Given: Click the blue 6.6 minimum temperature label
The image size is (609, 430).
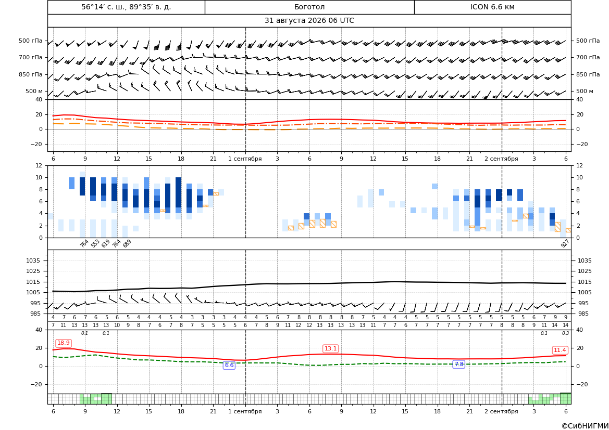Looking at the screenshot, I should (x=229, y=365).
